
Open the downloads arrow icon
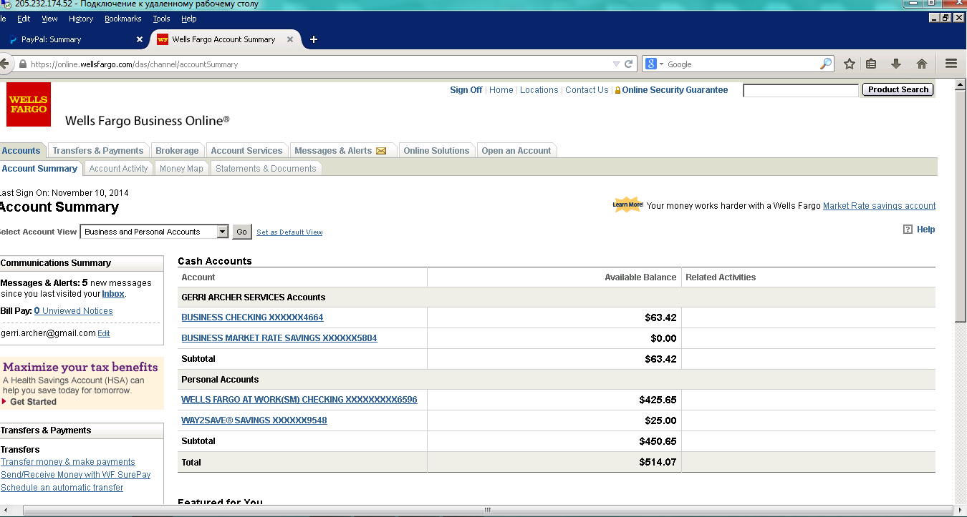(896, 64)
